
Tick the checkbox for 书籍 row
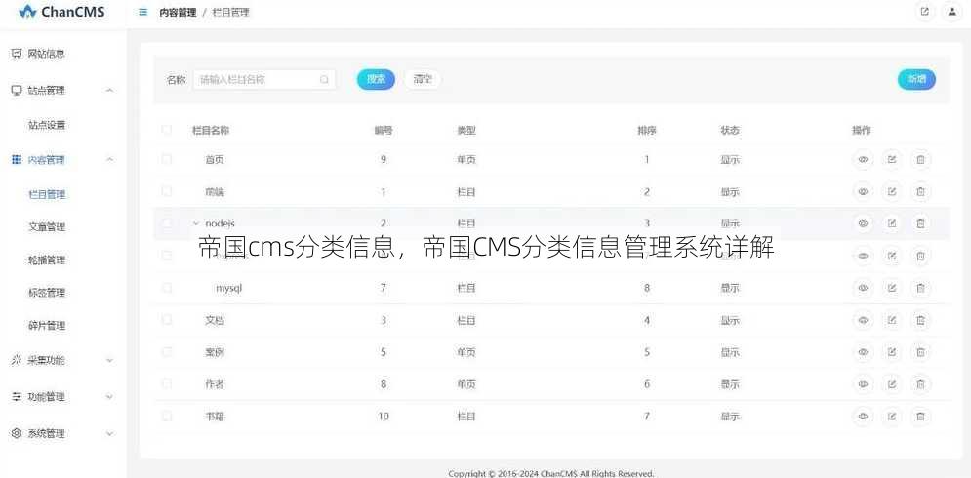point(166,417)
